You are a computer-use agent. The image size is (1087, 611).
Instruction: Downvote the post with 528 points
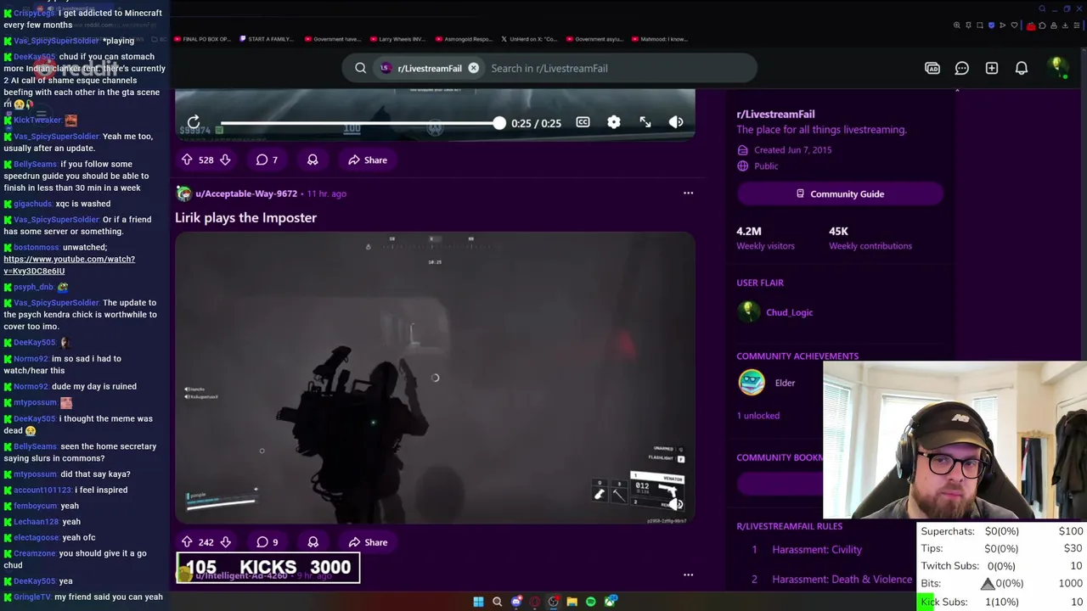[225, 160]
